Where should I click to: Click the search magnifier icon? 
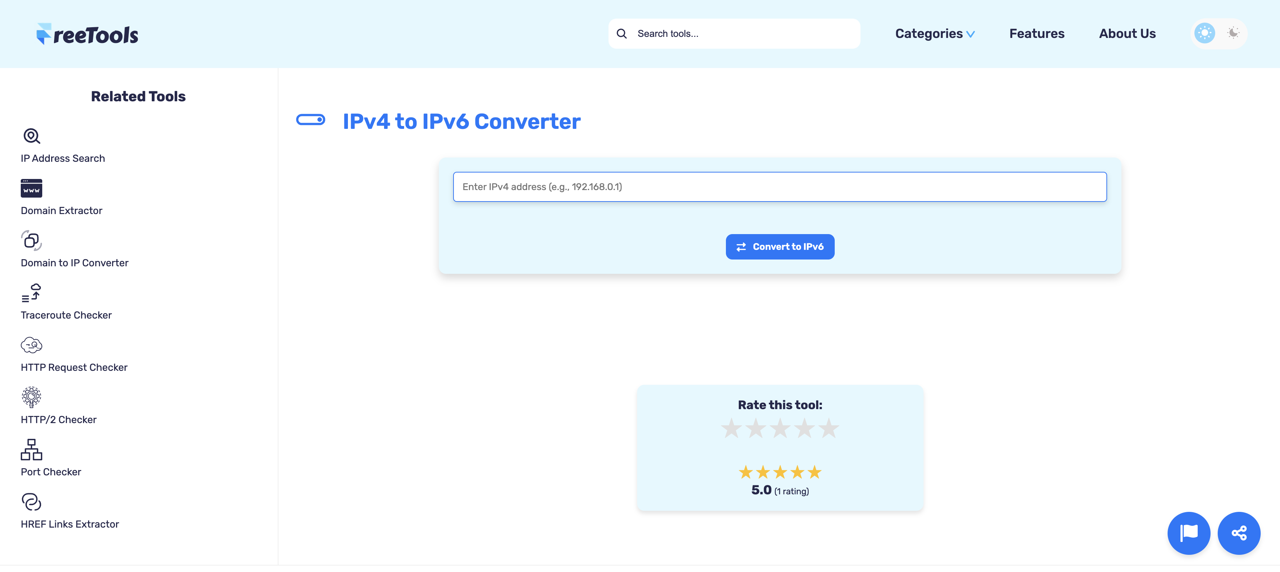tap(621, 33)
